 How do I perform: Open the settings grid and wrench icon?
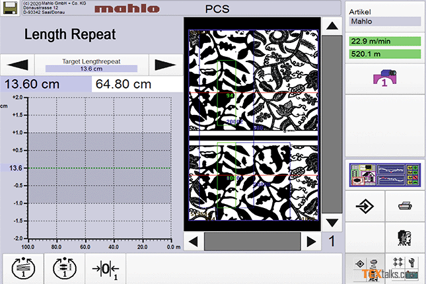405,267
